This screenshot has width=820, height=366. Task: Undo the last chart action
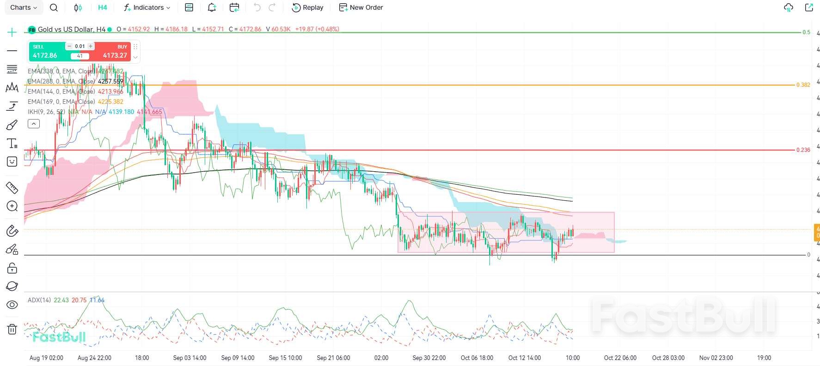(x=257, y=7)
